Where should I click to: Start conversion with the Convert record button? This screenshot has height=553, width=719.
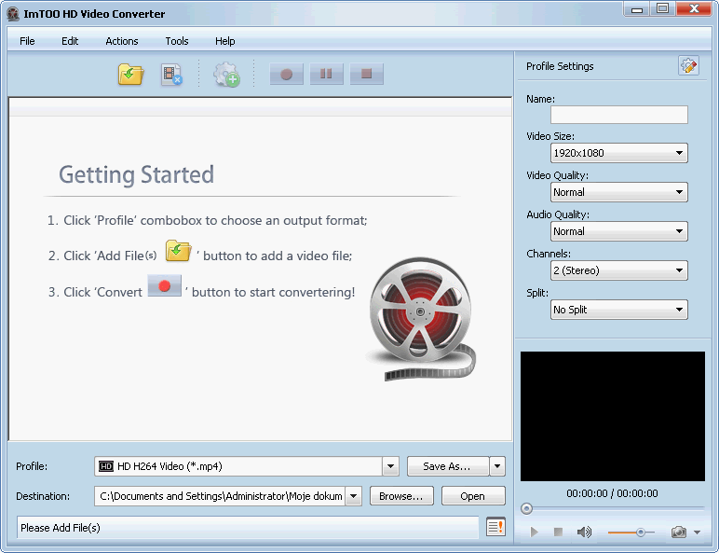[287, 74]
